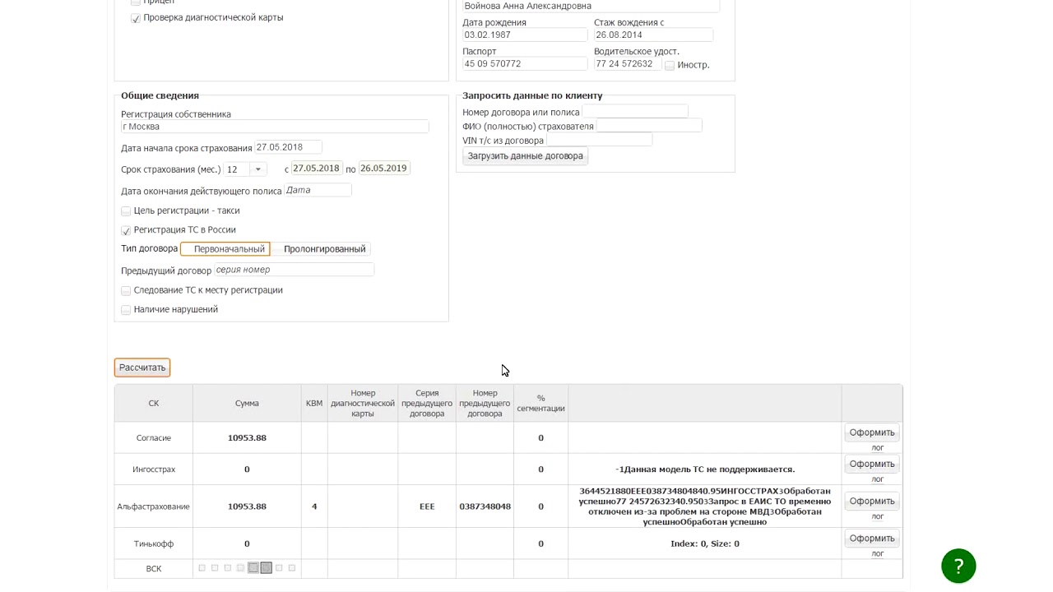Screen dimensions: 1053x592
Task: Uncheck 'Проверка диагностической карты' option
Action: (x=136, y=18)
